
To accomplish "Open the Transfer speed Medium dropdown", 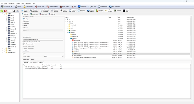I will click(53, 56).
